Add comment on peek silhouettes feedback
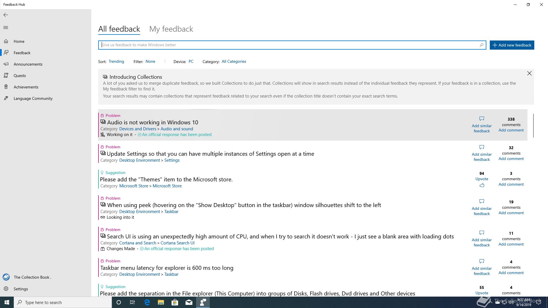Screen dimensions: 548x308 click(511, 213)
